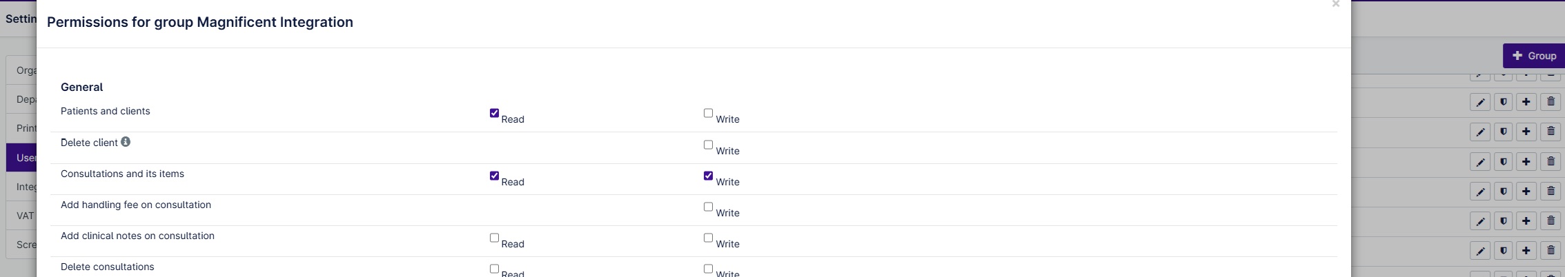The width and height of the screenshot is (1565, 277).
Task: Enable Write for Add handling fee on consultation
Action: (708, 207)
